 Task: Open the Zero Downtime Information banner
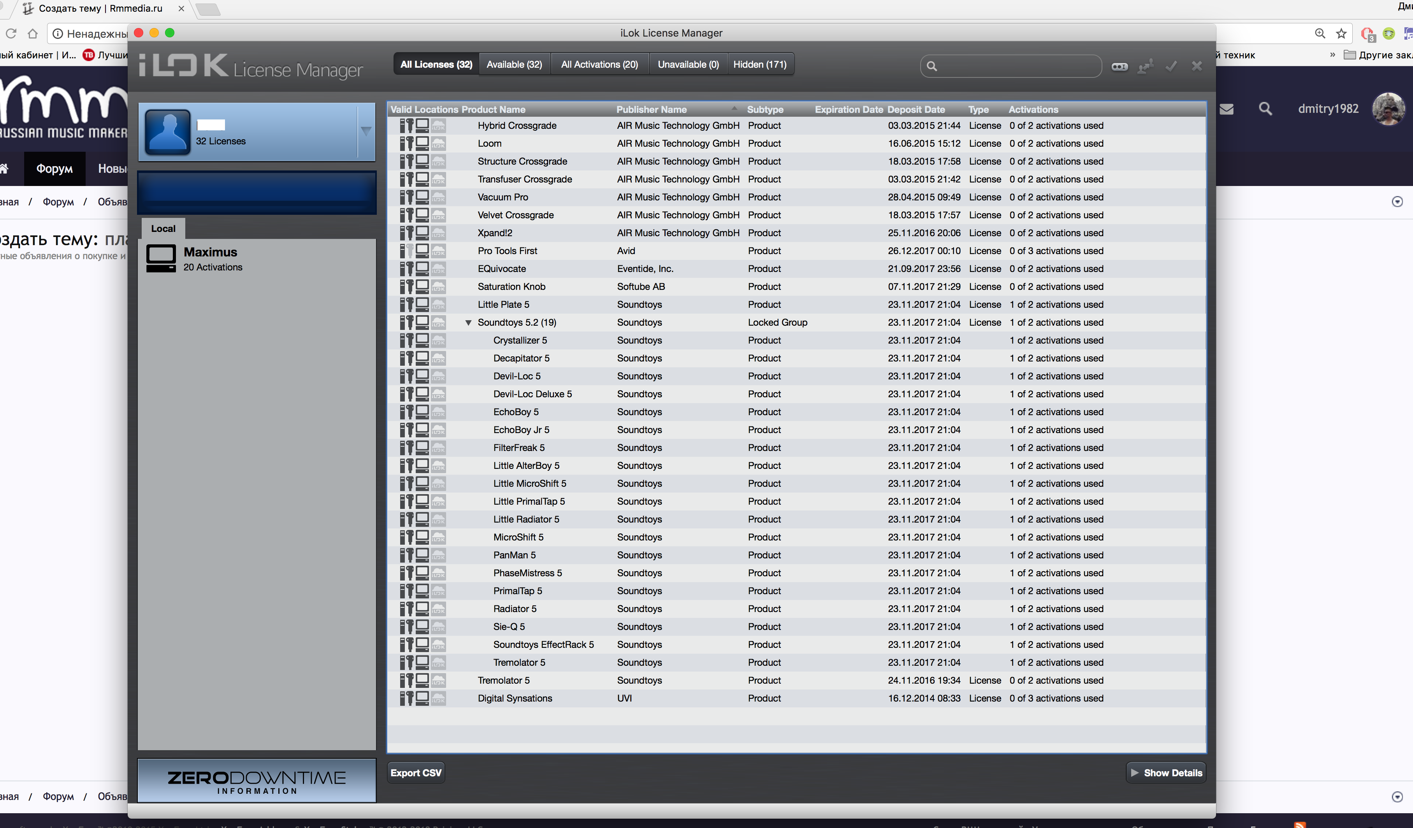257,781
